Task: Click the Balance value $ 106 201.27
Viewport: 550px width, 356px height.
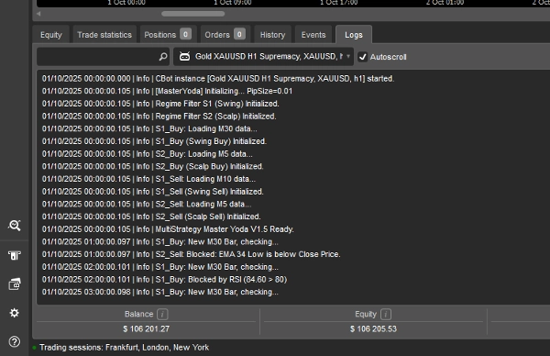Action: (x=147, y=329)
